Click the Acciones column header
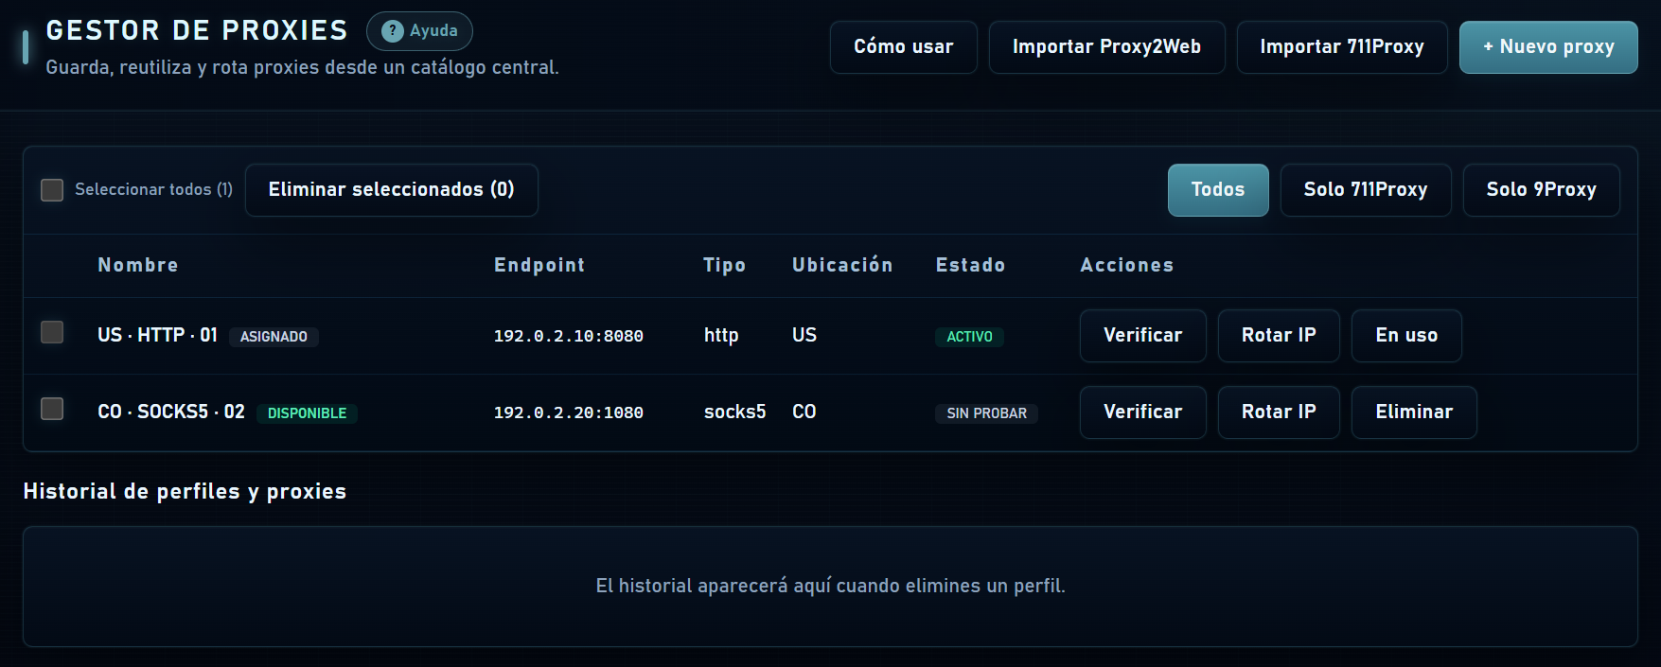The width and height of the screenshot is (1661, 667). [x=1127, y=266]
